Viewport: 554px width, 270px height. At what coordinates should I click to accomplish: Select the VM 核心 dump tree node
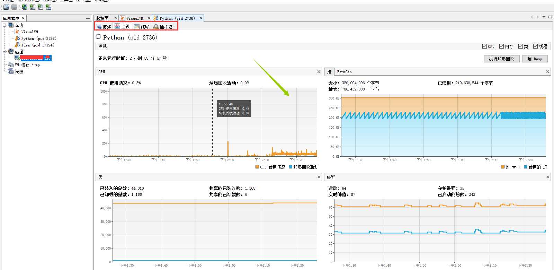[27, 65]
